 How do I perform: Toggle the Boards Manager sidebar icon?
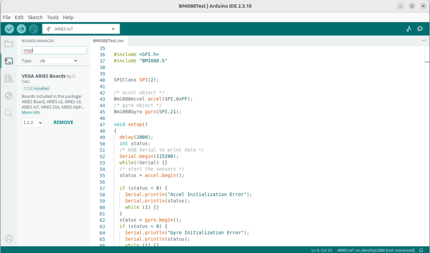point(9,61)
